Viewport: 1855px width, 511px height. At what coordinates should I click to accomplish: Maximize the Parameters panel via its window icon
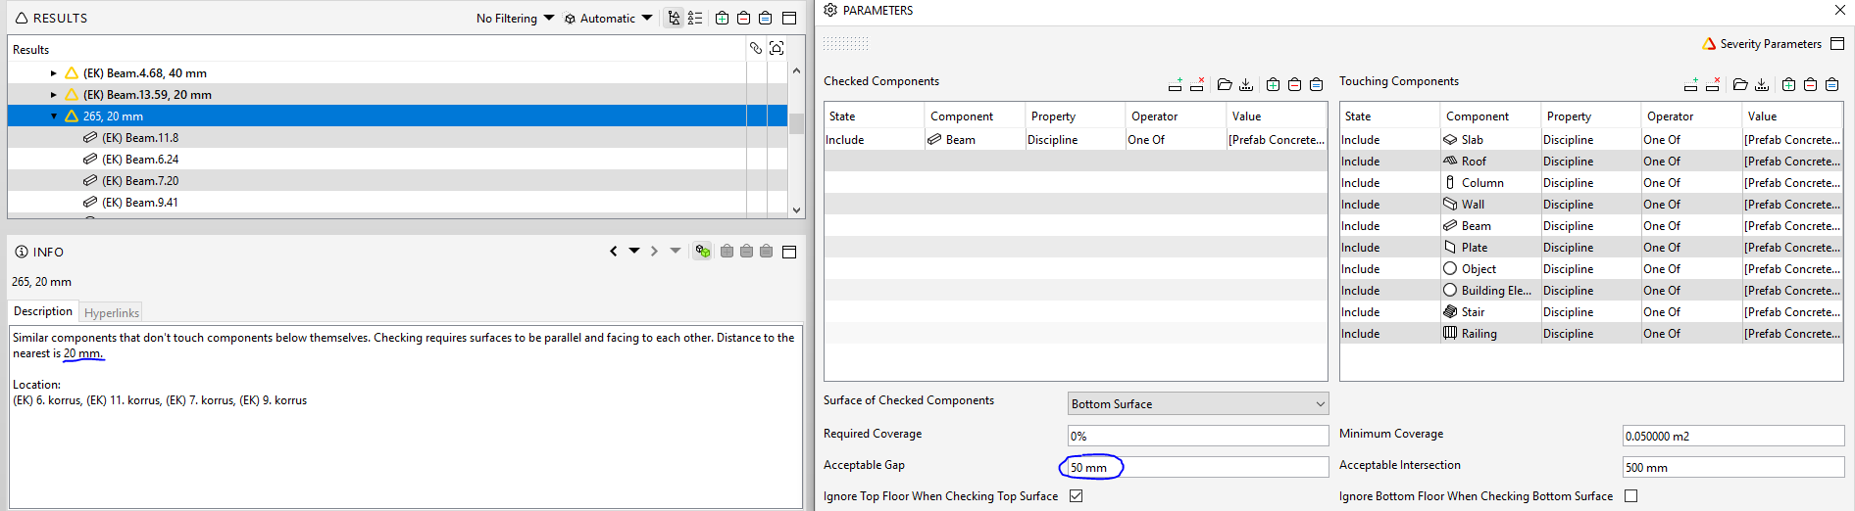point(1837,43)
